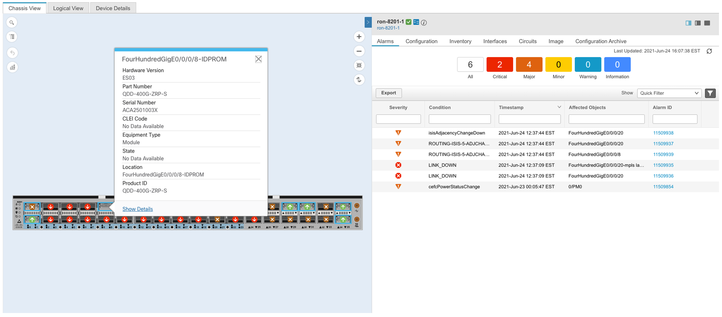Click fit-to-screen icon in zoom controls
This screenshot has height=317, width=722.
(359, 65)
